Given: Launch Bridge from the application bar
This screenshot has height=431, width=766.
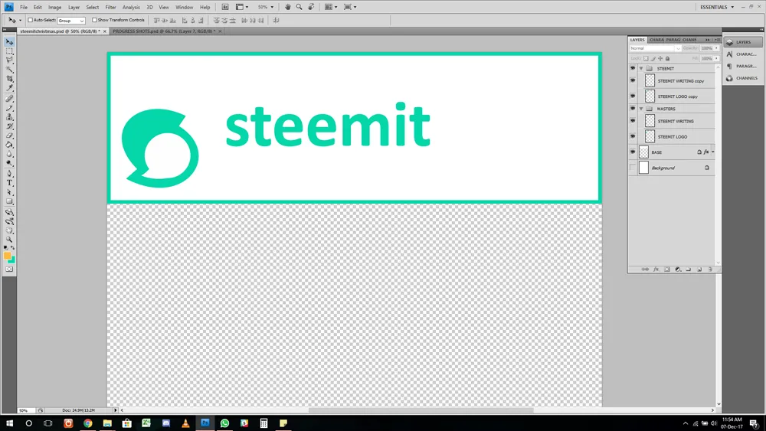Looking at the screenshot, I should (225, 7).
